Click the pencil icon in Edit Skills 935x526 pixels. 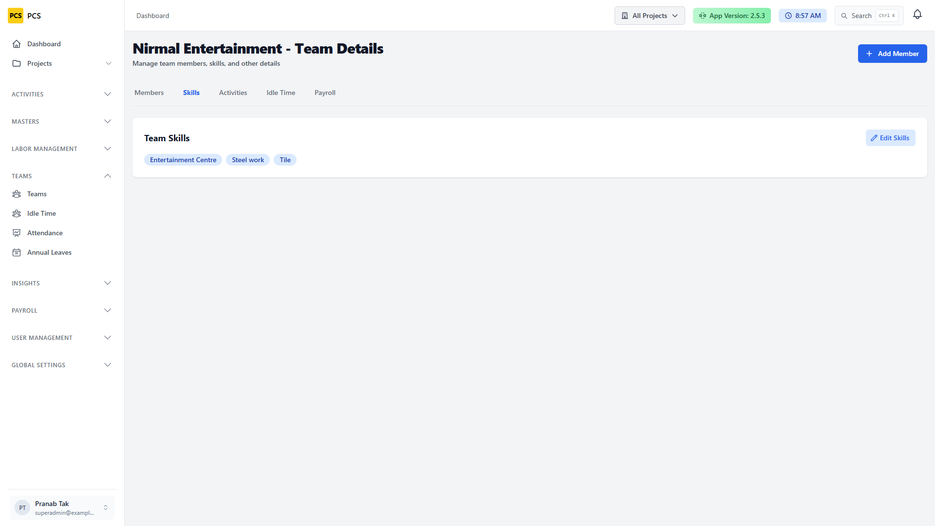(874, 138)
